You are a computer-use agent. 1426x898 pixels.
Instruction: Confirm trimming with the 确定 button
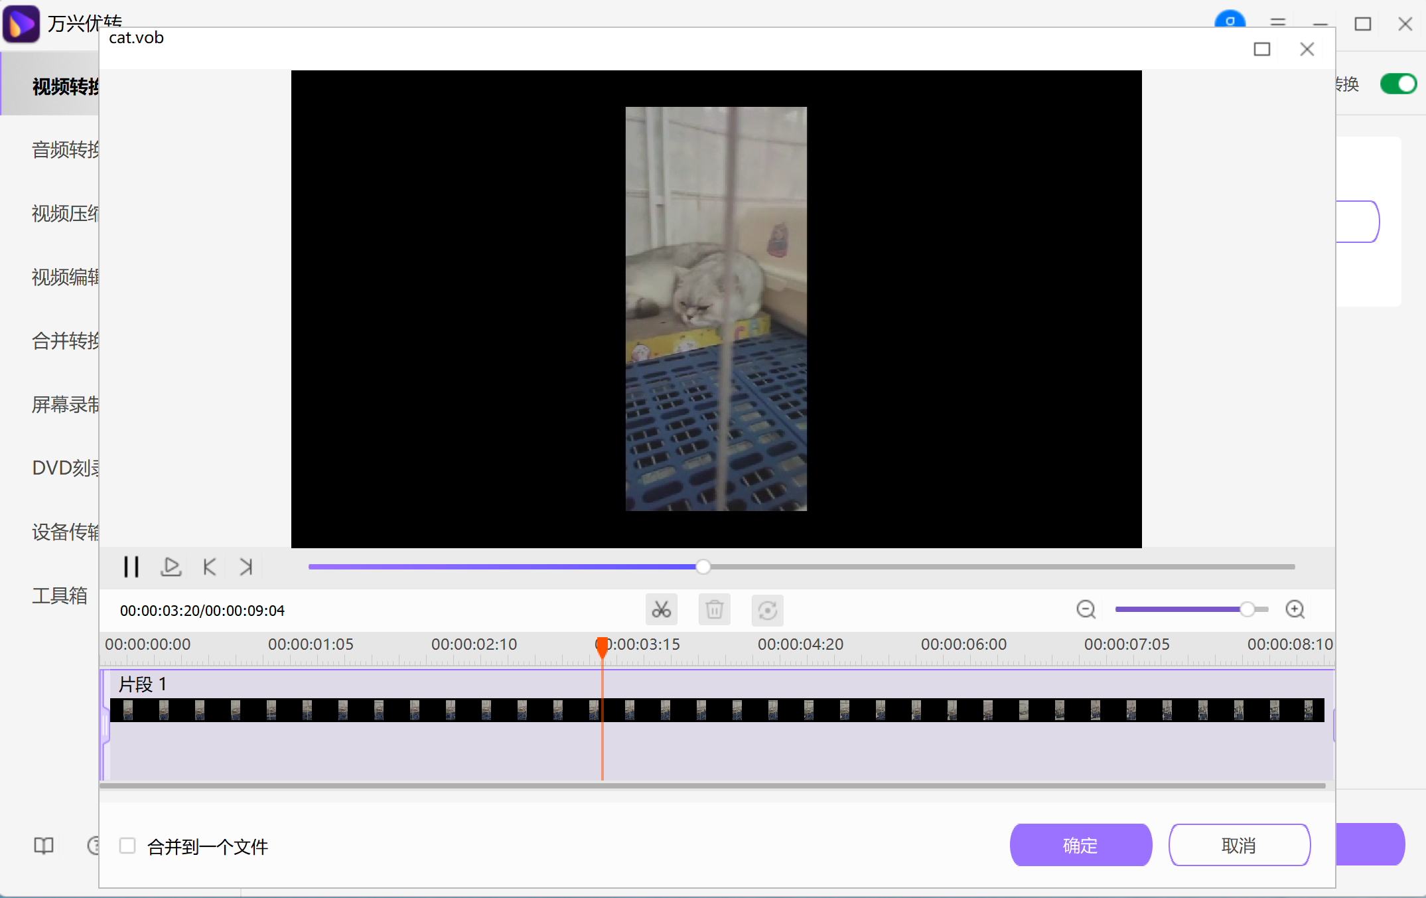[x=1081, y=845]
